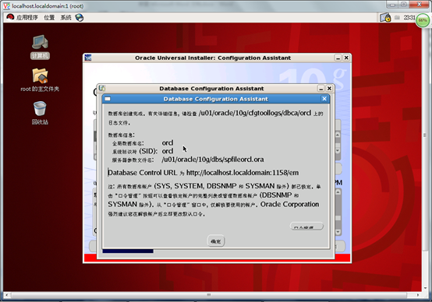Launch the web browser globe icon
This screenshot has width=432, height=302.
(x=80, y=18)
